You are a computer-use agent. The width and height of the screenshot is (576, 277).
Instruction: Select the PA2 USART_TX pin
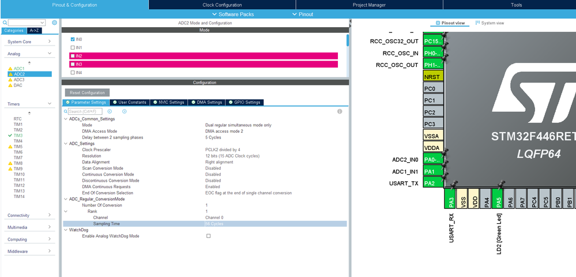(x=433, y=183)
